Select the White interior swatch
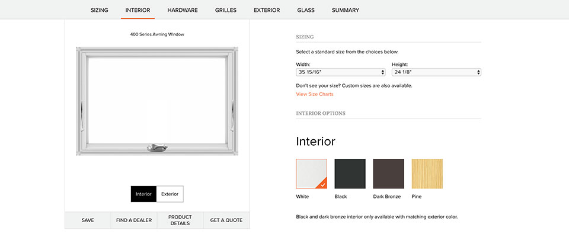569x237 pixels. click(311, 174)
